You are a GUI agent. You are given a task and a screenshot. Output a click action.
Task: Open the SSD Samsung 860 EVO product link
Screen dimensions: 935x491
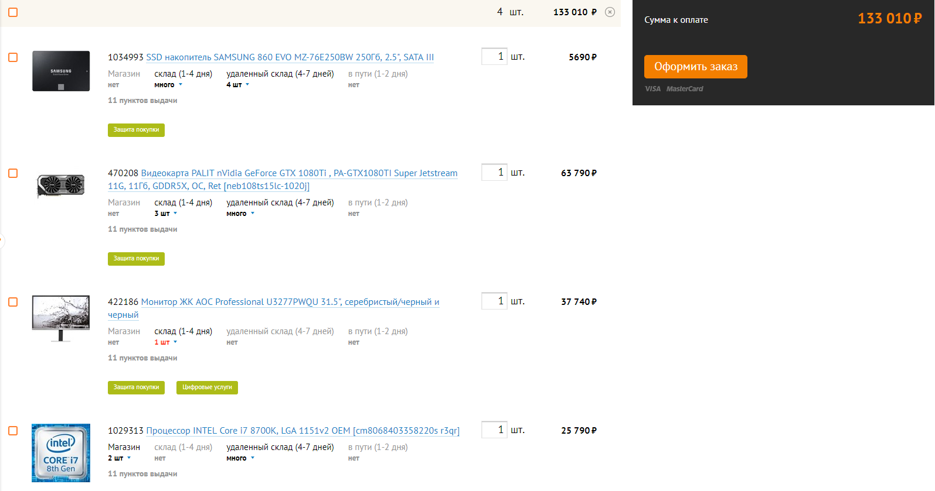pos(290,57)
